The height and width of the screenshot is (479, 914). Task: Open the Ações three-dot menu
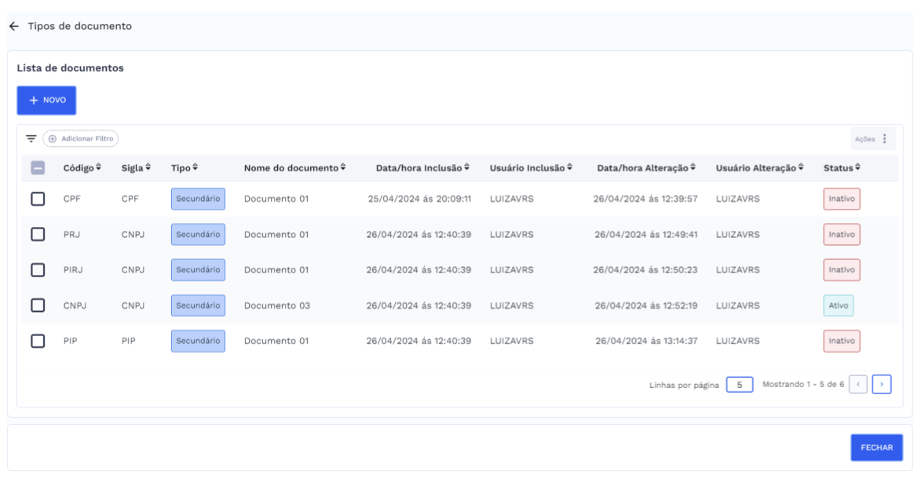coord(884,139)
